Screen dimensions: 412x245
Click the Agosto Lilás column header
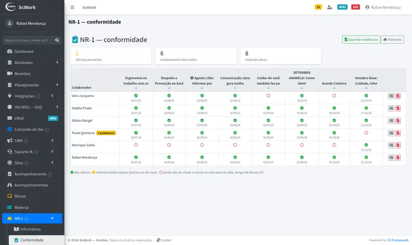coord(202,81)
